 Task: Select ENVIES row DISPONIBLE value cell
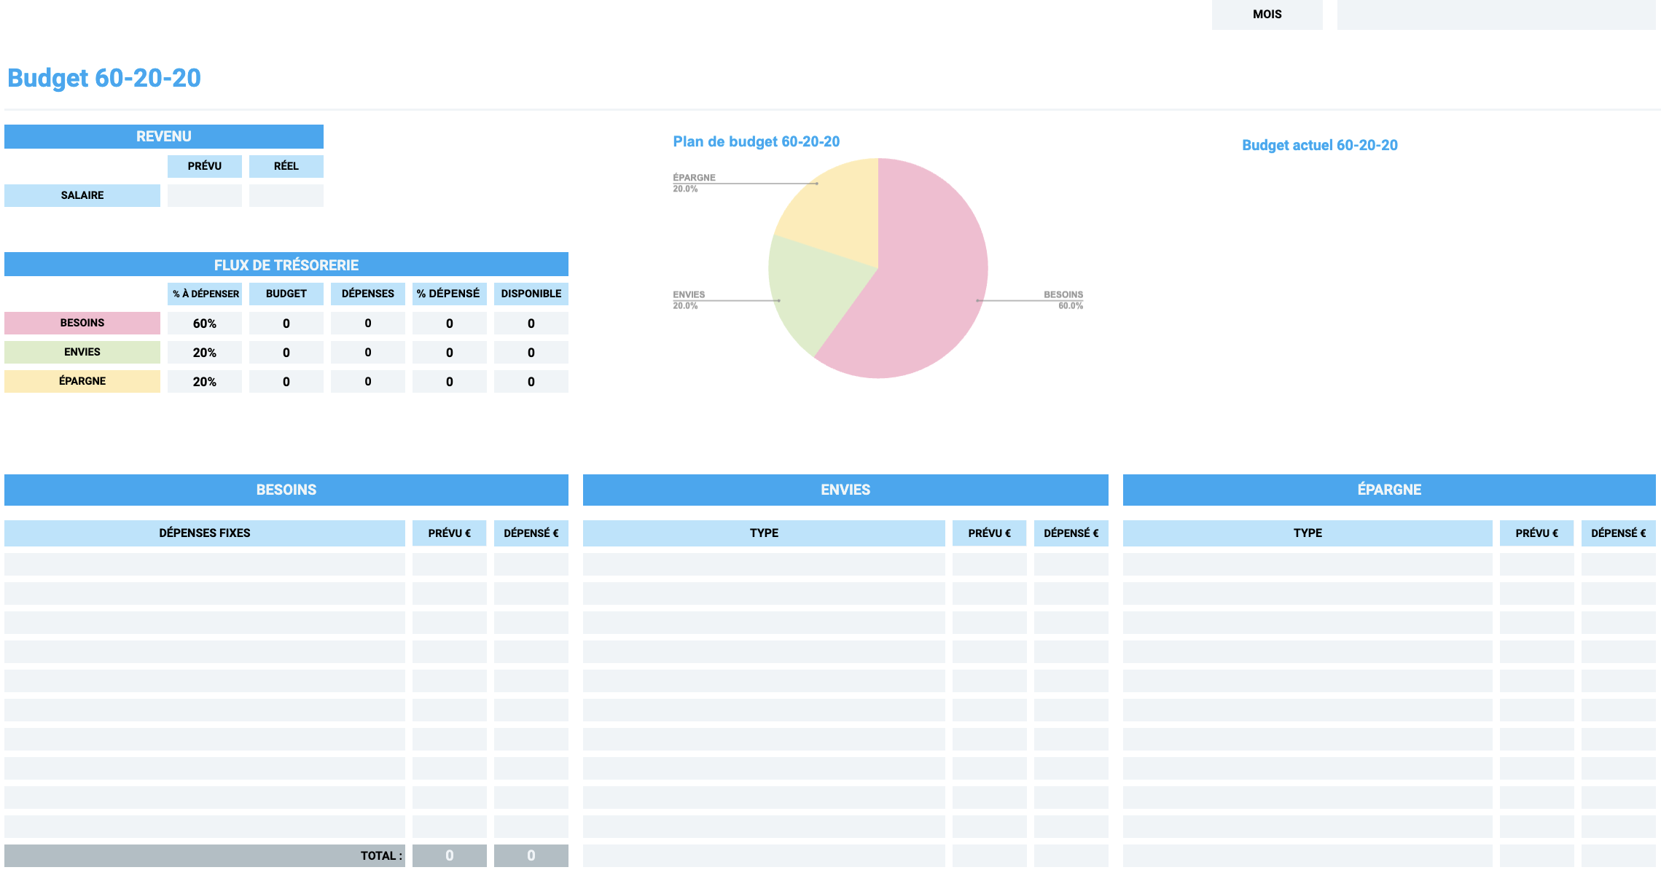[x=531, y=352]
